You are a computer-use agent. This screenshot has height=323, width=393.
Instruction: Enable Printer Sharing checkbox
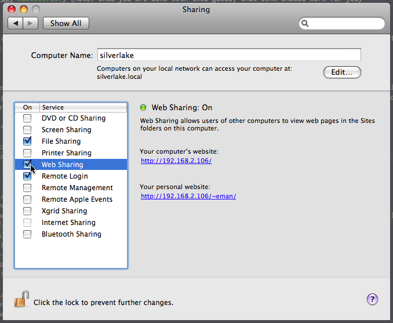27,153
